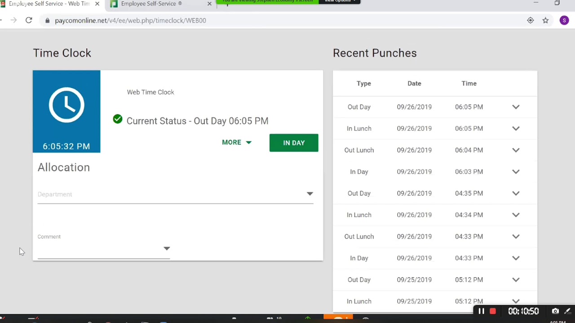Close the Employee Self Service Web Time tab
Screen dimensions: 575x323
point(97,4)
